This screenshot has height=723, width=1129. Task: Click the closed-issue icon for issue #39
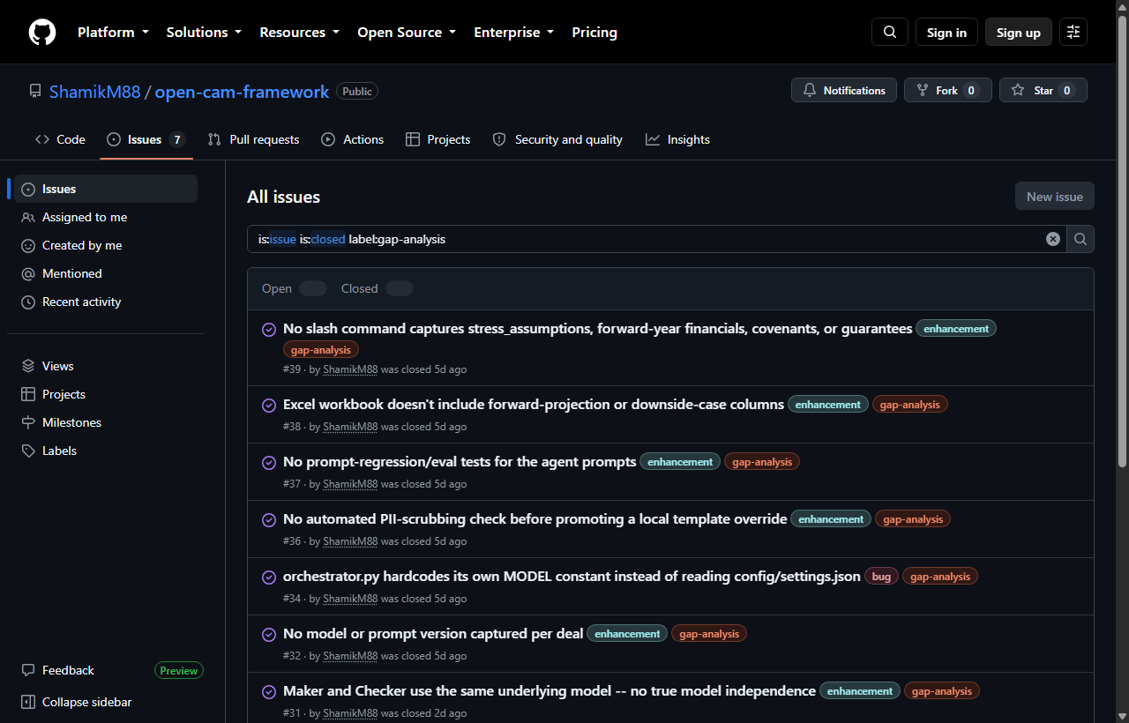click(x=269, y=330)
